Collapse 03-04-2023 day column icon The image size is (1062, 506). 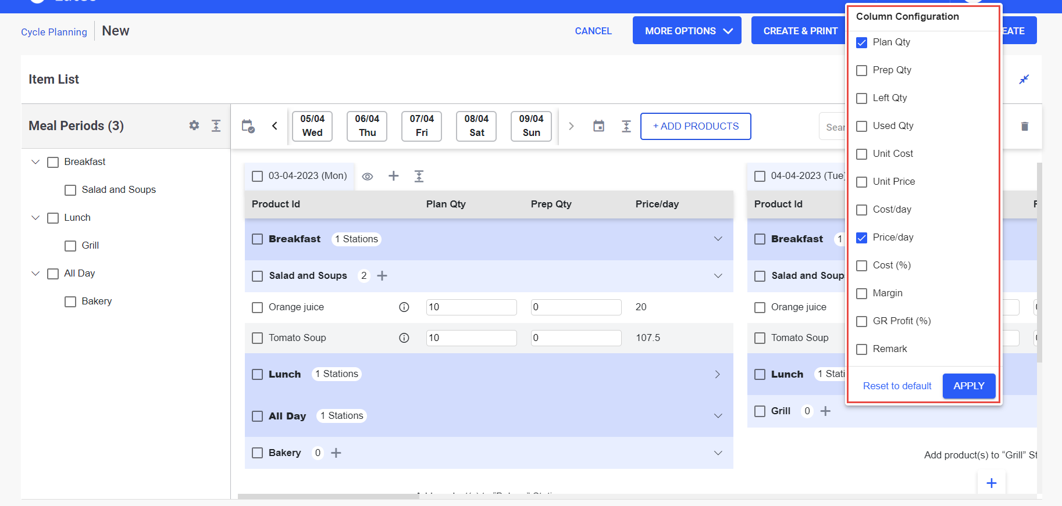[419, 176]
